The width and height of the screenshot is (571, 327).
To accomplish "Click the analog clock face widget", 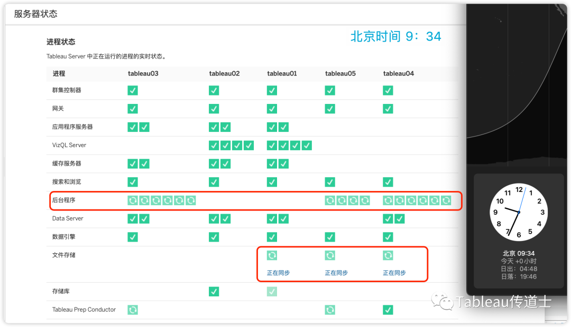I will (x=518, y=211).
